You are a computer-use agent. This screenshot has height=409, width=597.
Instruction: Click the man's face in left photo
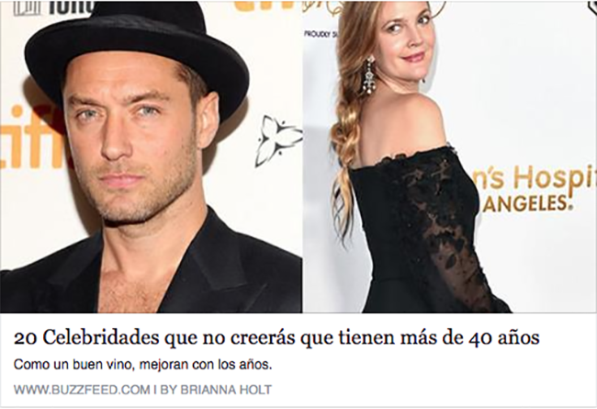click(133, 145)
